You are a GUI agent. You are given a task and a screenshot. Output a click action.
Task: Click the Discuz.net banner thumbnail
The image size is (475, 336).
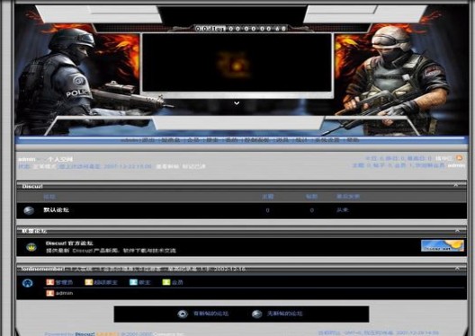(x=443, y=245)
